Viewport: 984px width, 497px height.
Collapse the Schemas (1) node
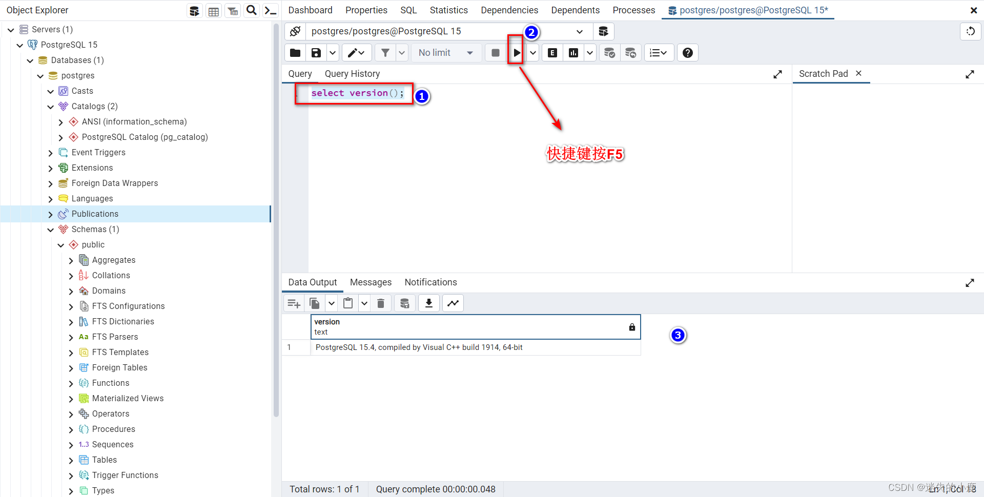click(51, 230)
